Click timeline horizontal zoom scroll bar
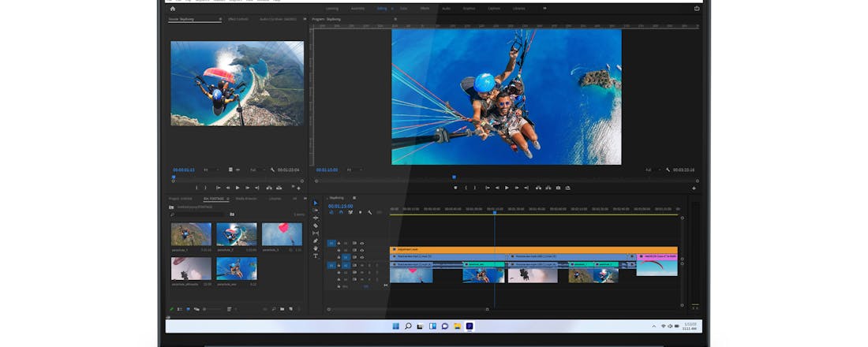 pyautogui.click(x=409, y=309)
